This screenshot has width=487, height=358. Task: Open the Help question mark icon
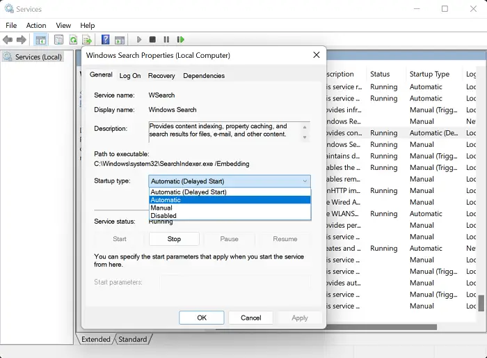tap(106, 40)
